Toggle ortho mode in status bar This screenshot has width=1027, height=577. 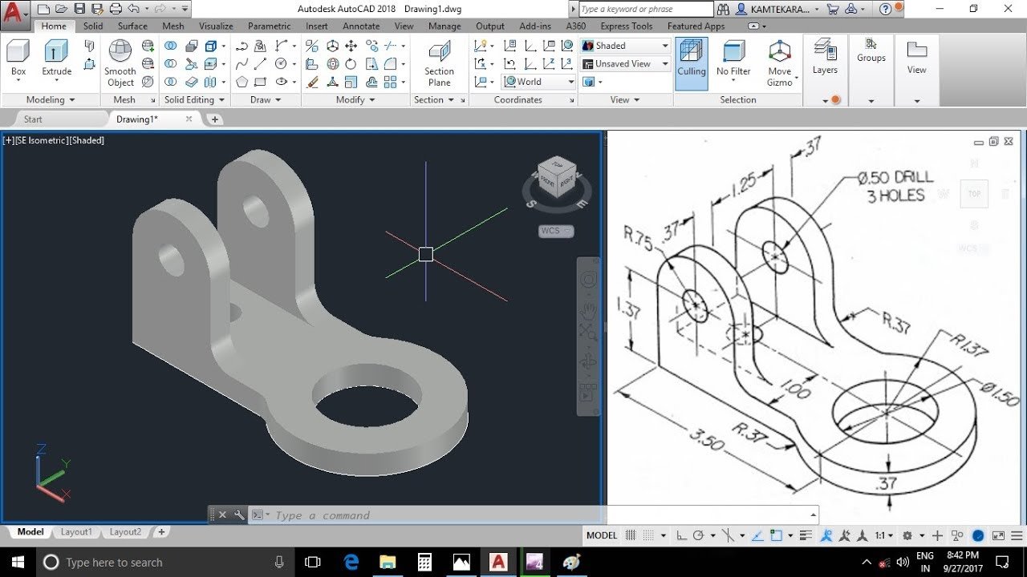click(x=681, y=535)
